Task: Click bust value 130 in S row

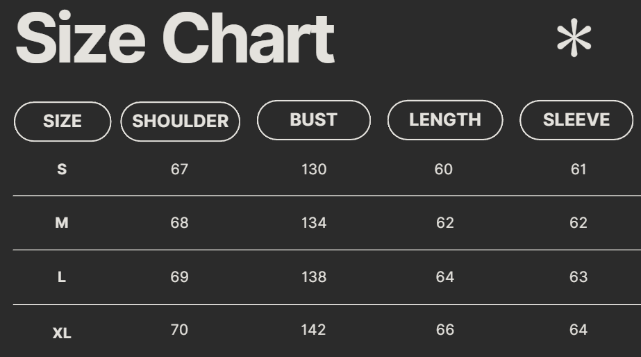Action: (314, 169)
